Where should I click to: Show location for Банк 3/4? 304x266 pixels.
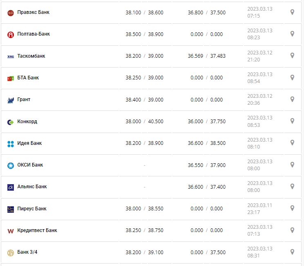point(292,252)
